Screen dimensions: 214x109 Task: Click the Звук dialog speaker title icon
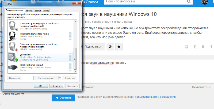(x=5, y=4)
